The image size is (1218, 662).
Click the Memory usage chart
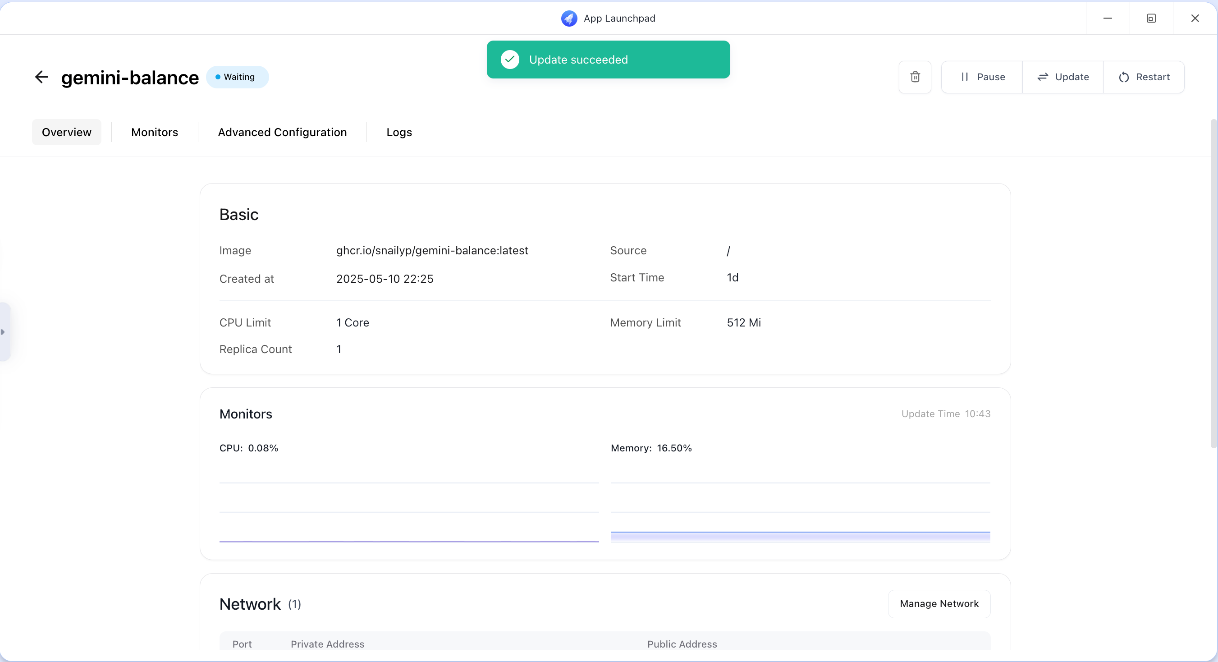point(800,510)
